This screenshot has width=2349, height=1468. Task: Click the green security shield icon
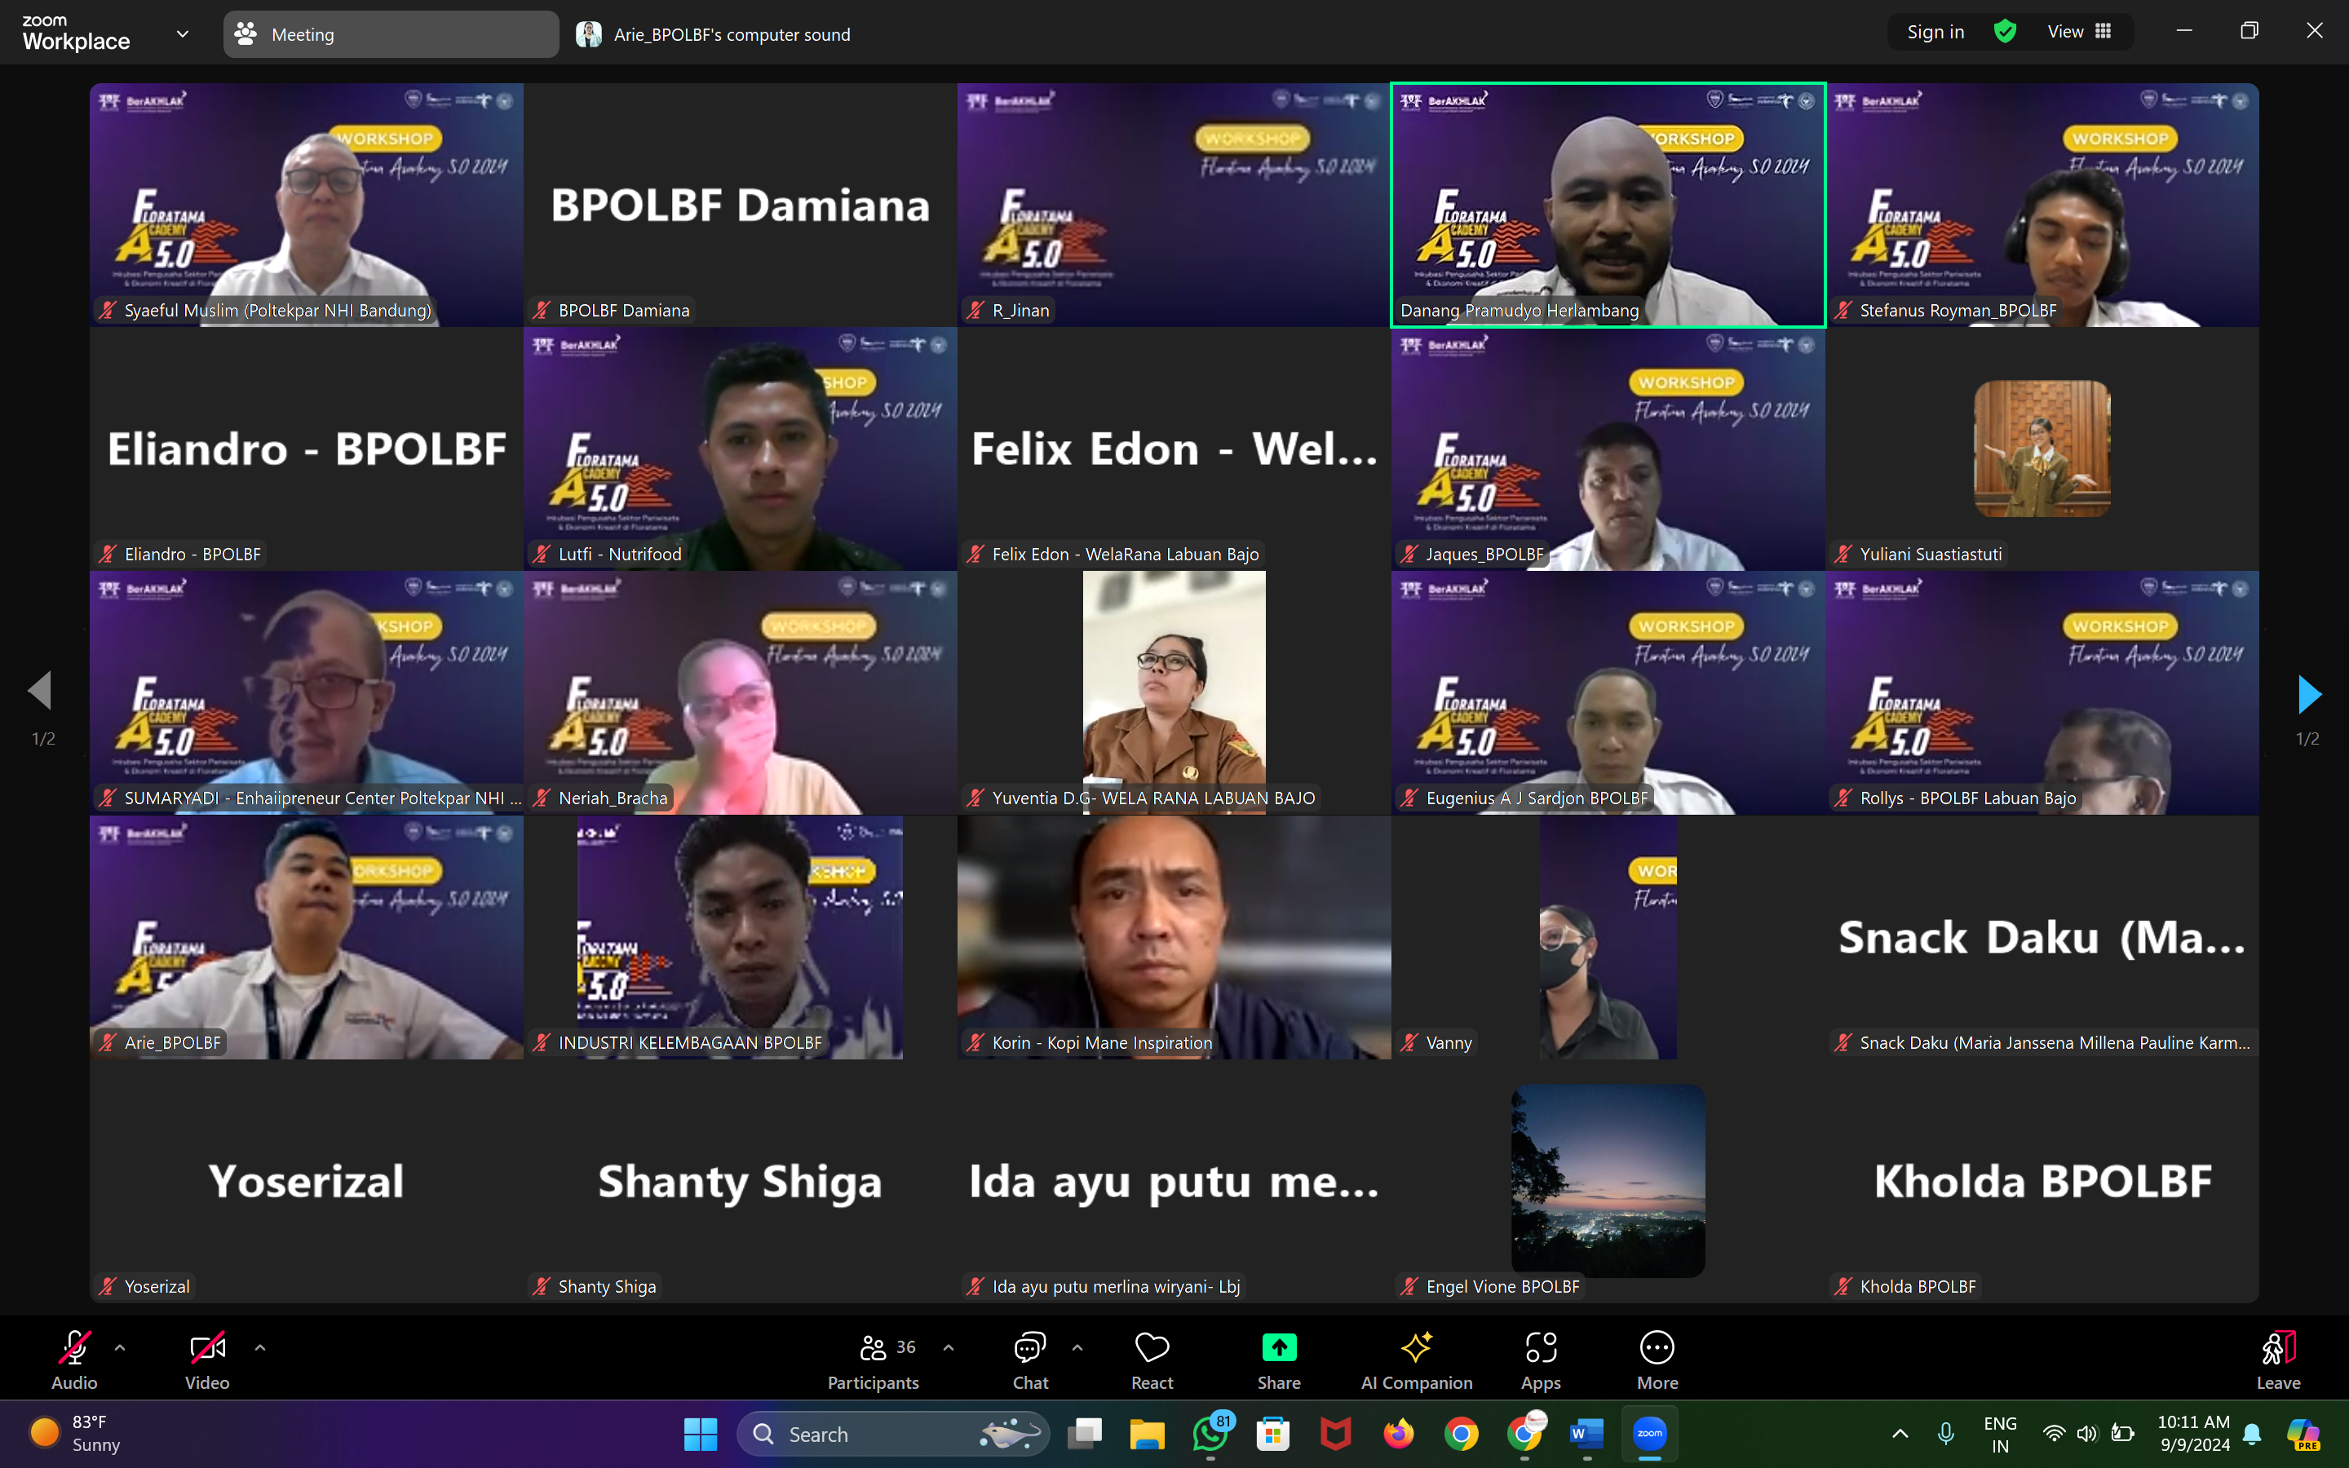pos(2005,31)
